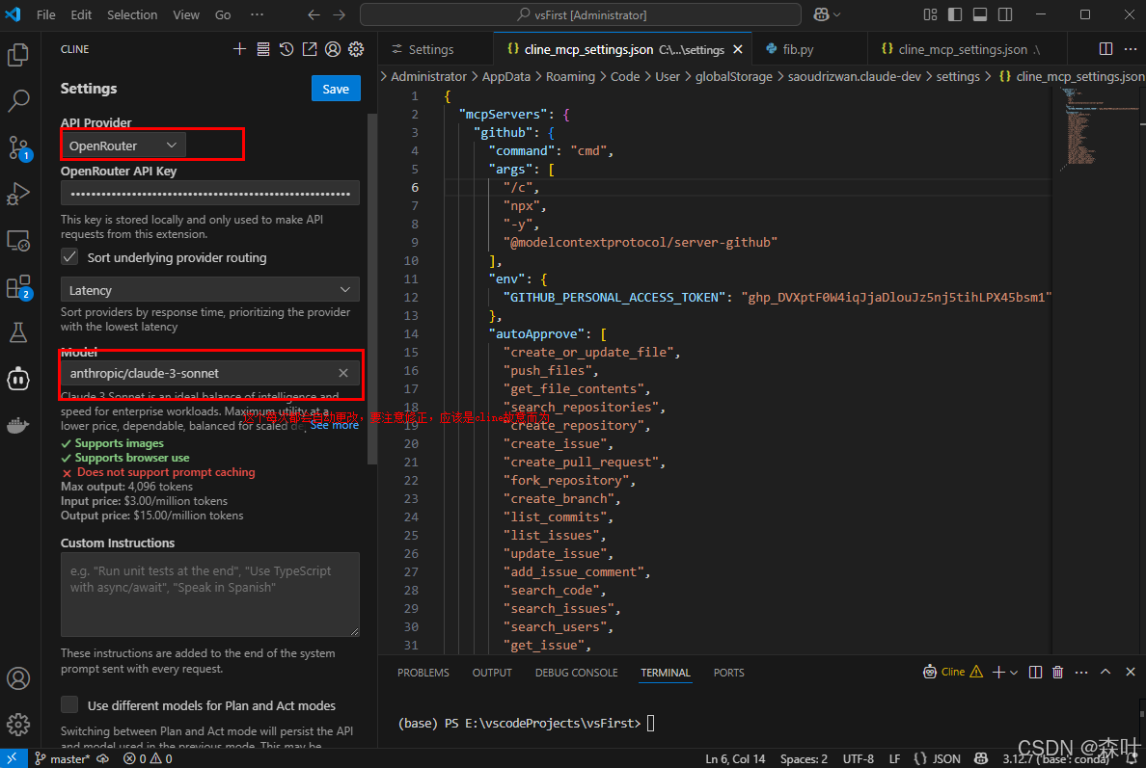Select saoudrizwan.claude-dev in breadcrumb path
Viewport: 1146px width, 768px height.
(x=854, y=76)
